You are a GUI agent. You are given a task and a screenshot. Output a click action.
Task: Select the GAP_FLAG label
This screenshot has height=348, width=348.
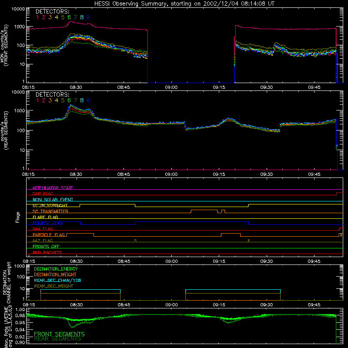click(x=43, y=194)
